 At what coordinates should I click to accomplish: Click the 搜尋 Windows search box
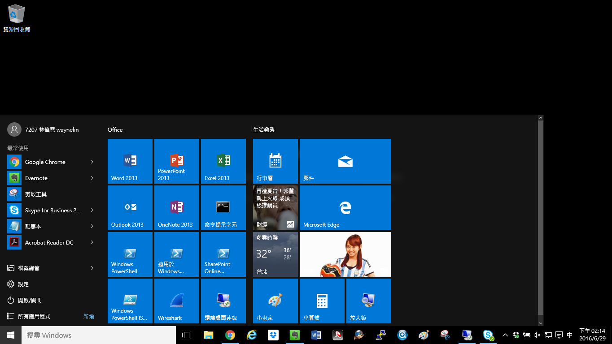(99, 335)
